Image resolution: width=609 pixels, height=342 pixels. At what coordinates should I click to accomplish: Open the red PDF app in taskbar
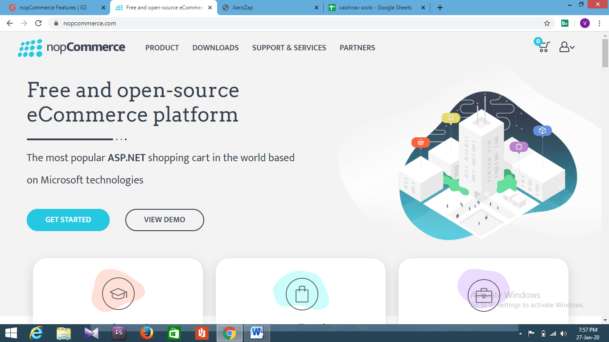click(x=202, y=333)
